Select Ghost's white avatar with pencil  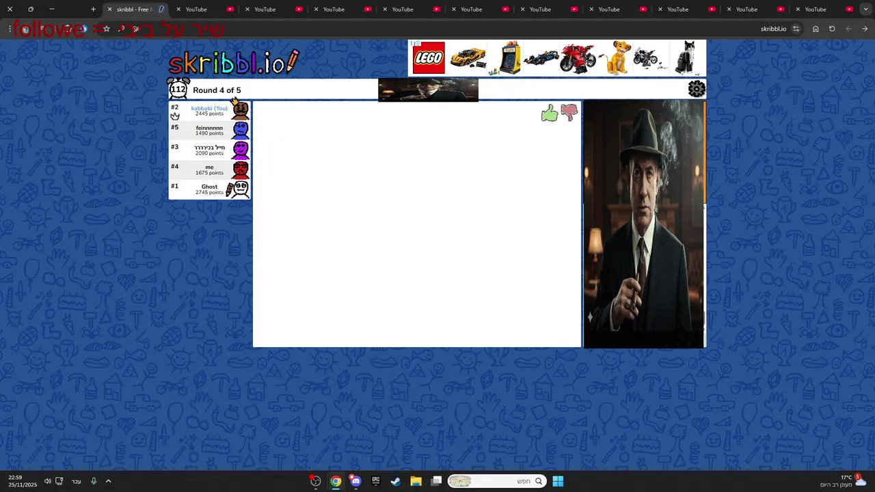[238, 189]
